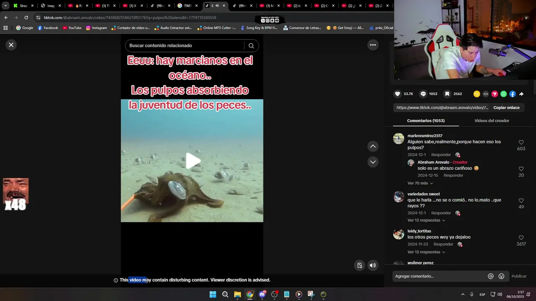Save the video with the bookmark icon

click(447, 94)
